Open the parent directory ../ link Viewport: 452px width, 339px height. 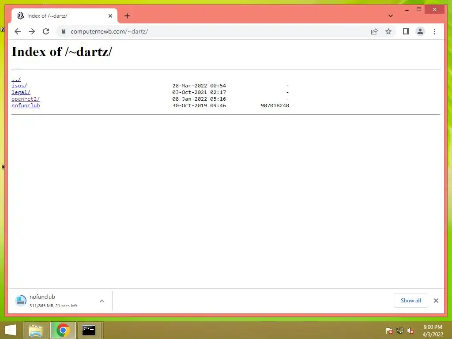(16, 79)
